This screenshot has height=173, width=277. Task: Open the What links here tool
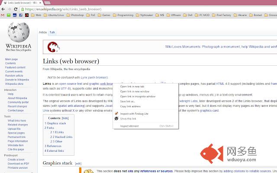tap(17, 121)
